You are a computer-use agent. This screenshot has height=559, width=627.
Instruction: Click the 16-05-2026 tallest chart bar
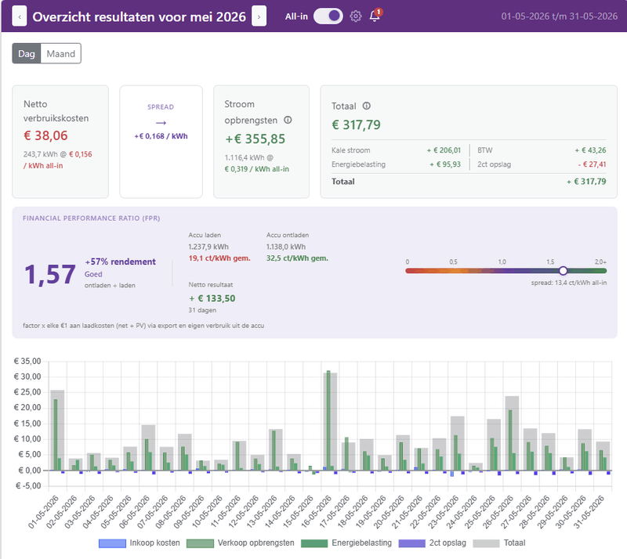click(x=328, y=420)
